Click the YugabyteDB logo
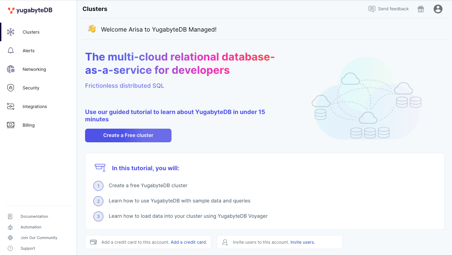 (30, 10)
